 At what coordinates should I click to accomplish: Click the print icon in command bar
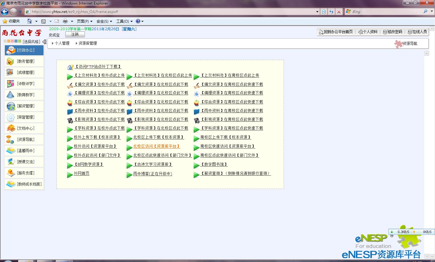(65, 21)
